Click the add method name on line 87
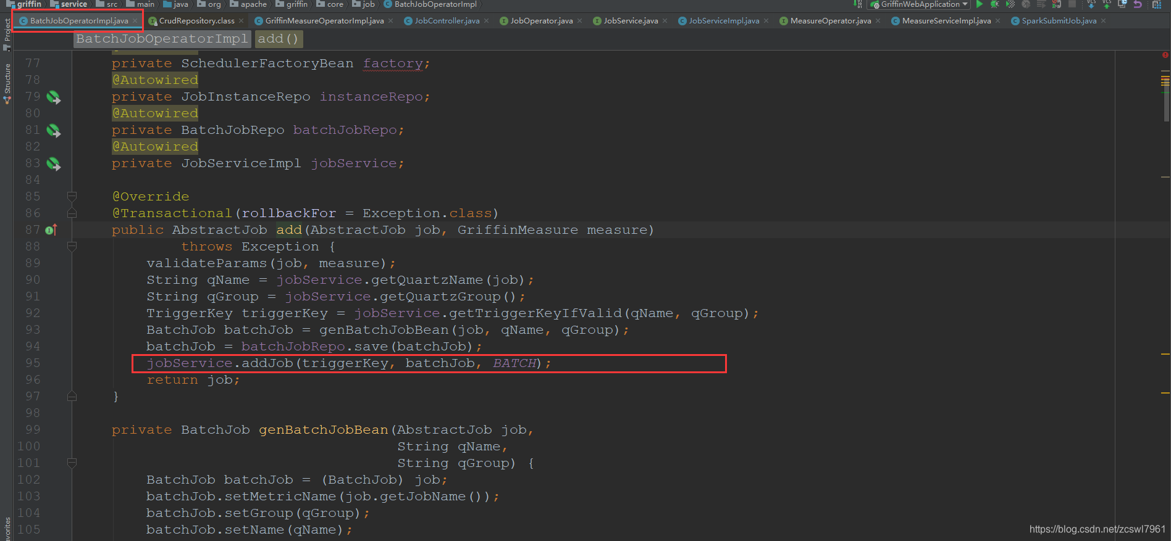Image resolution: width=1171 pixels, height=541 pixels. (289, 230)
